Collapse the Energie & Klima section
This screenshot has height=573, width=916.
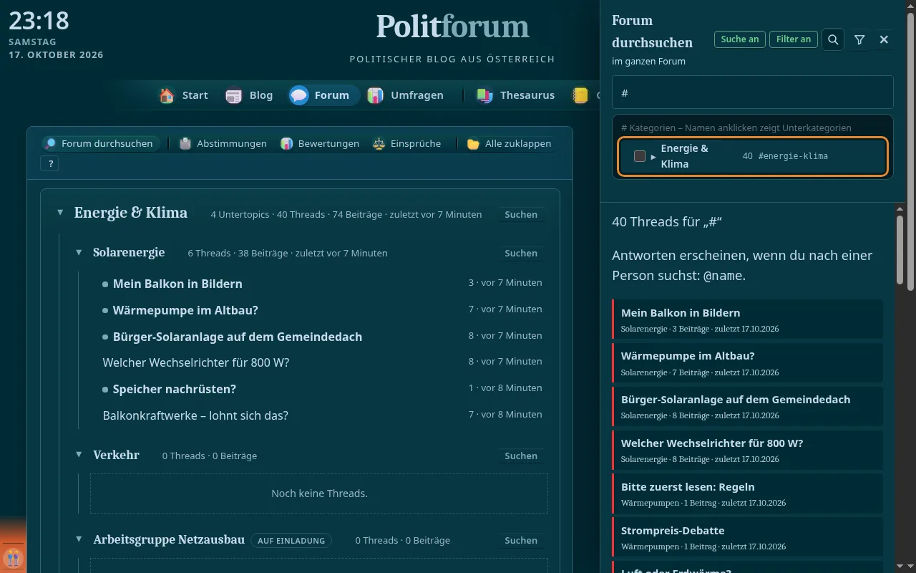tap(60, 213)
